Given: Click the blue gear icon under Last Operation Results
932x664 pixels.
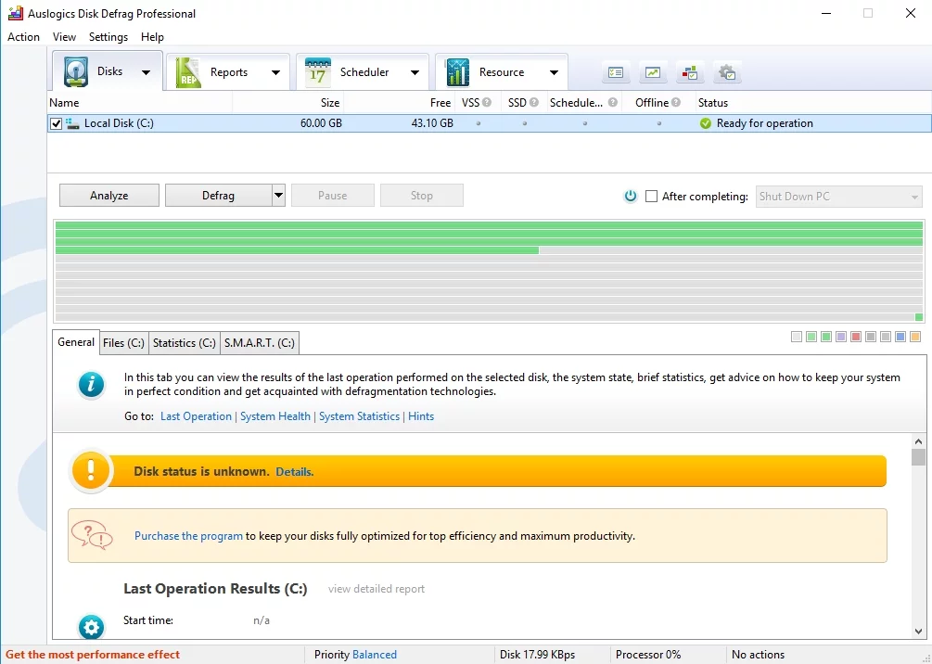Looking at the screenshot, I should (91, 627).
